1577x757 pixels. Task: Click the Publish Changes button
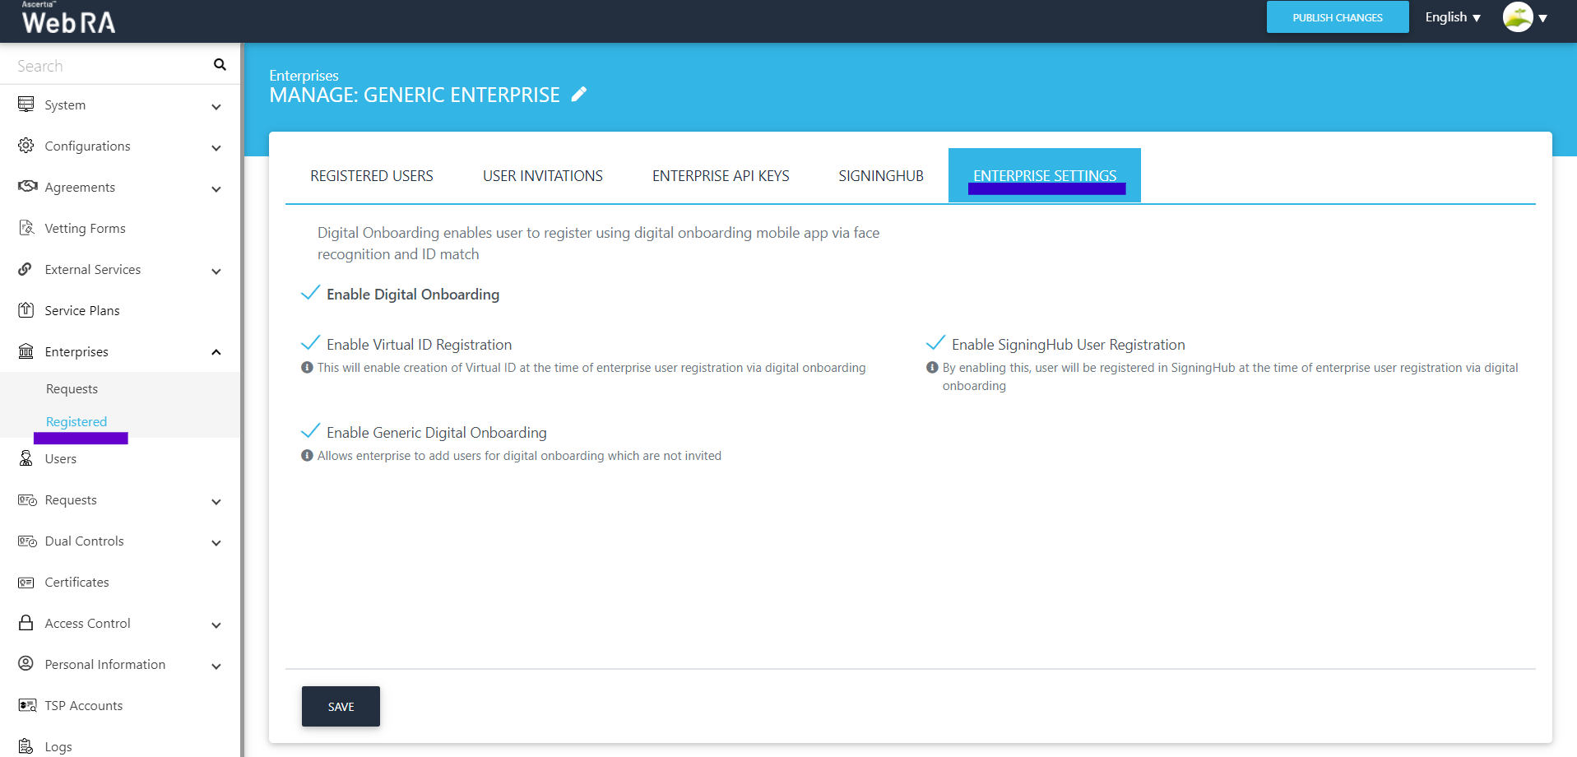[x=1337, y=17]
